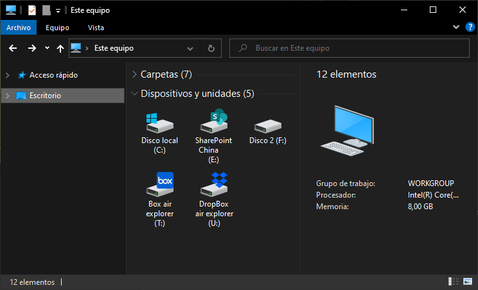Screen dimensions: 478x290
Task: Click the Este equipo title bar system icon
Action: click(x=11, y=10)
